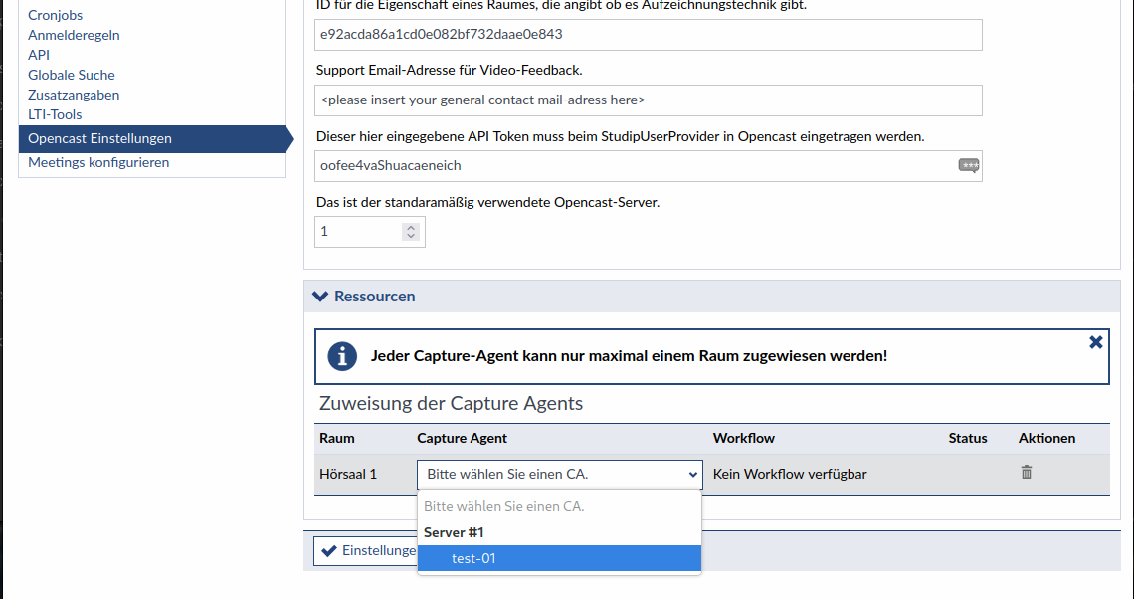Click the 'Kein Workflow verfügbar' text

click(790, 475)
